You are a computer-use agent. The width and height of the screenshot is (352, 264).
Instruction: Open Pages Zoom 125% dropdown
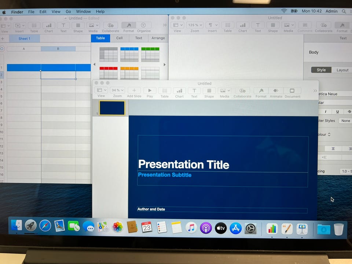[195, 25]
